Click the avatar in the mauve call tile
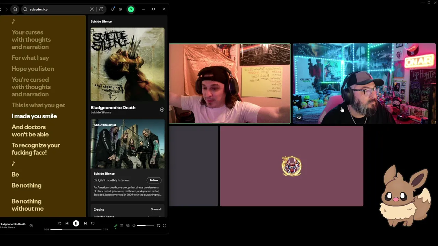The image size is (438, 246). pos(292,166)
